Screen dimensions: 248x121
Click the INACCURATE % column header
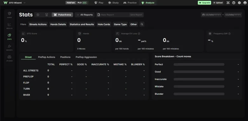100,64
